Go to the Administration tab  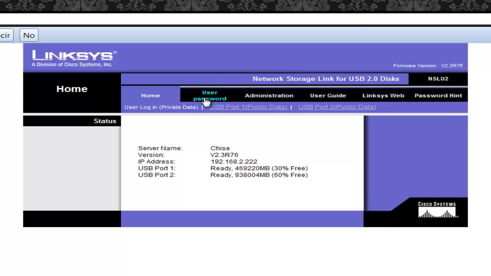pyautogui.click(x=269, y=95)
